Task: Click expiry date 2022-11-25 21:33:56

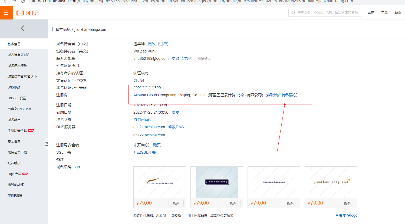Action: coord(151,112)
